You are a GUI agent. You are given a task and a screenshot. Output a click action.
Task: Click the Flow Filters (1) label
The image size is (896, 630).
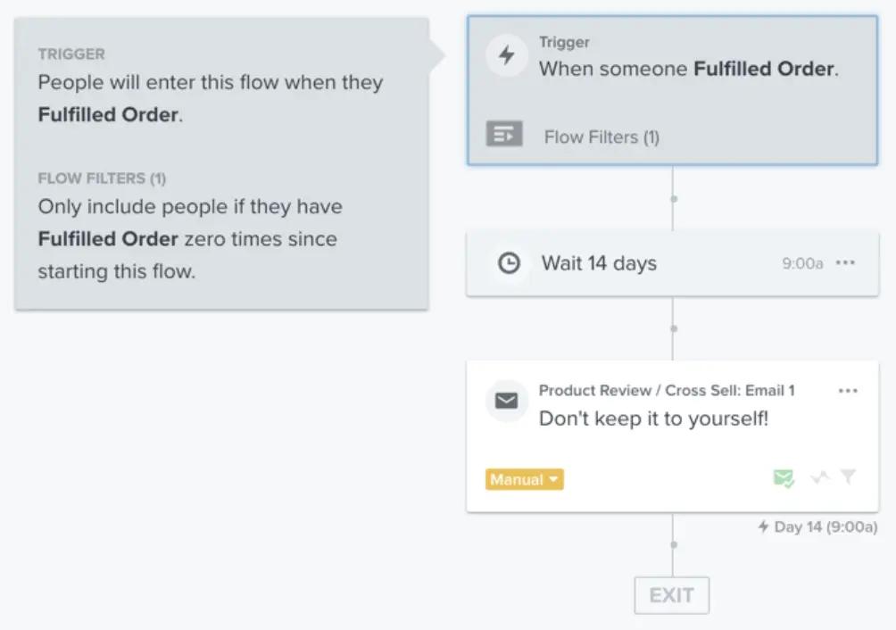[x=599, y=137]
